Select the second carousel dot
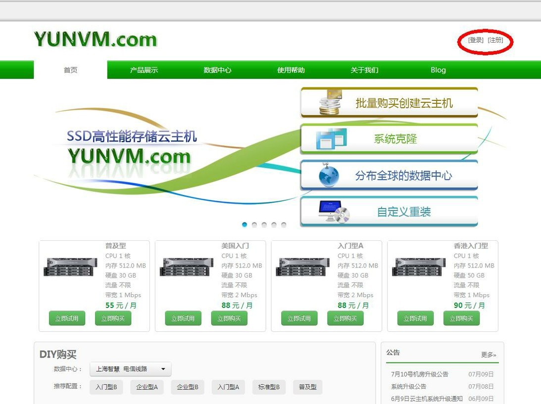Image resolution: width=541 pixels, height=404 pixels. 254,225
